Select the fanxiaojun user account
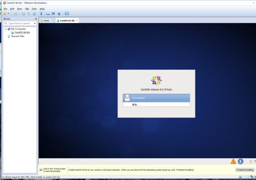256x180 pixels. (156, 98)
